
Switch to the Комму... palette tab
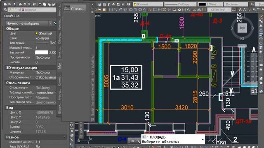point(59,80)
